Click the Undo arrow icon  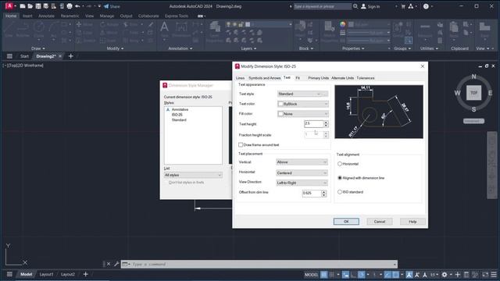pyautogui.click(x=77, y=6)
